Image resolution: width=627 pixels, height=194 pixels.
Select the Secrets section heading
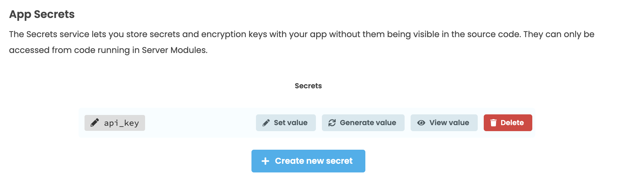(308, 86)
